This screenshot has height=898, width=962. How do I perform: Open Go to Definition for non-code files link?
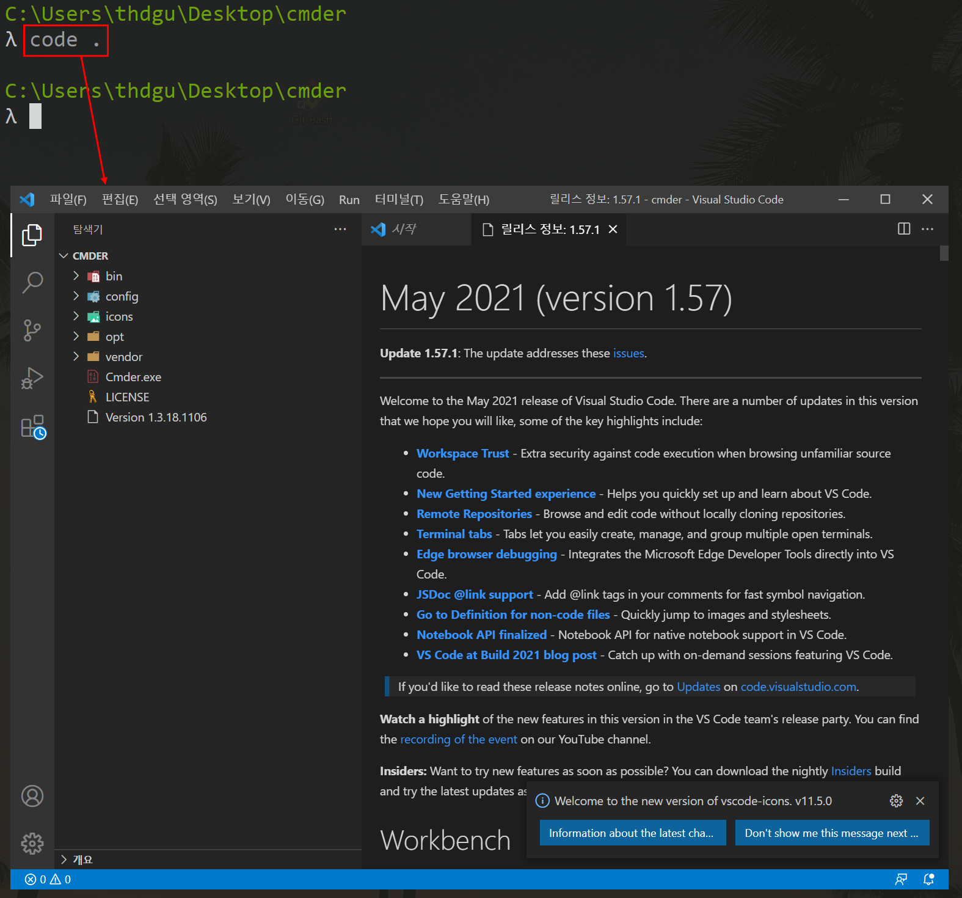pos(513,615)
